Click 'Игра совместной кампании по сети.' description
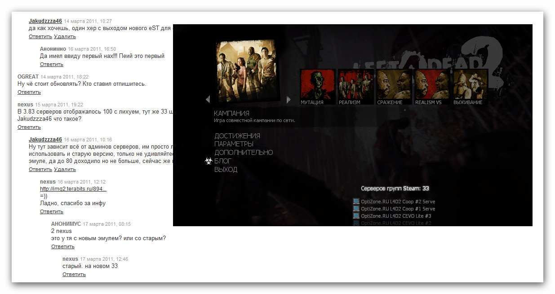 [254, 120]
